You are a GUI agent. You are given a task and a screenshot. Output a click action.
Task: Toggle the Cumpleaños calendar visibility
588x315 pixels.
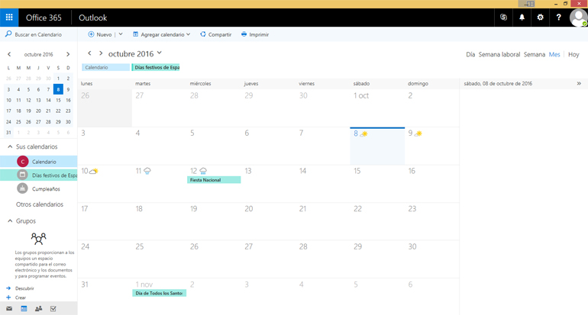(46, 189)
